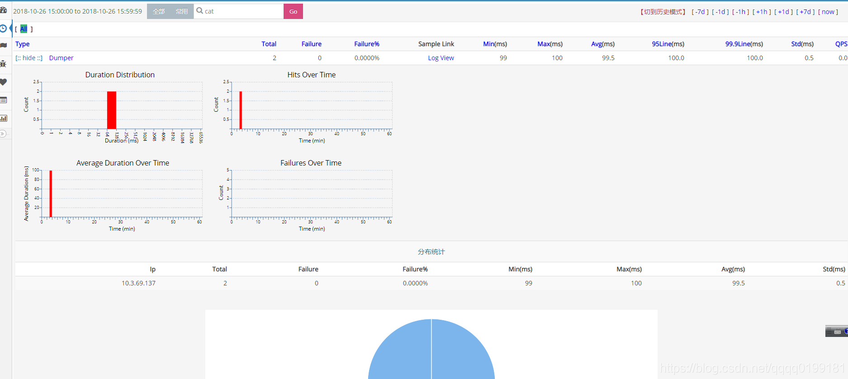This screenshot has width=848, height=379.
Task: Open the list-style sidebar icon
Action: click(x=3, y=100)
